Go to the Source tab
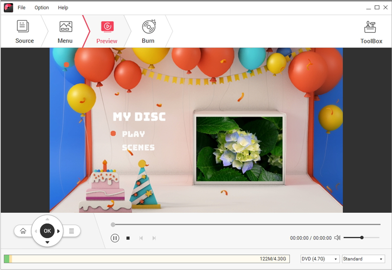 [x=24, y=32]
